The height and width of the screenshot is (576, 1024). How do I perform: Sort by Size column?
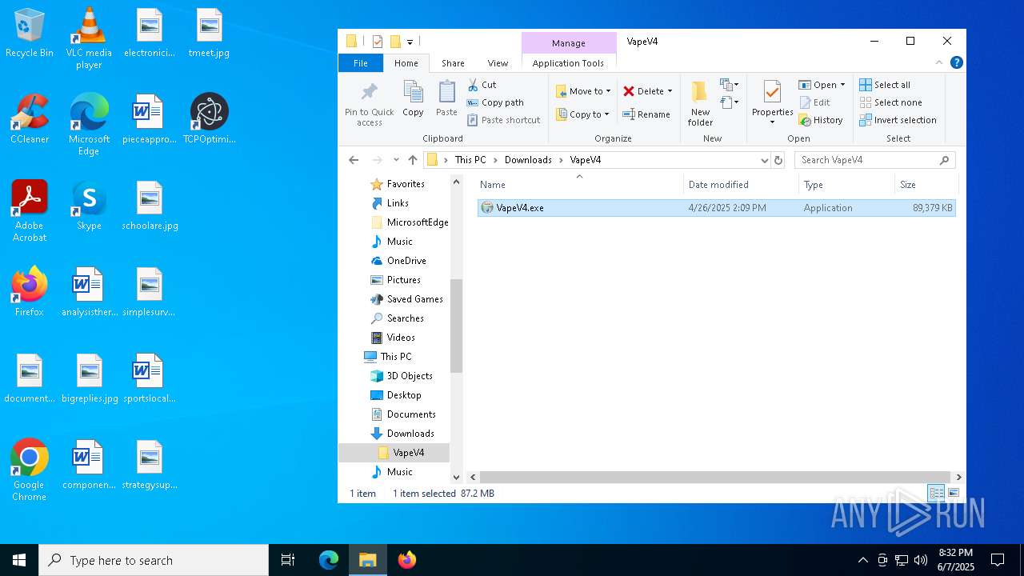point(926,185)
